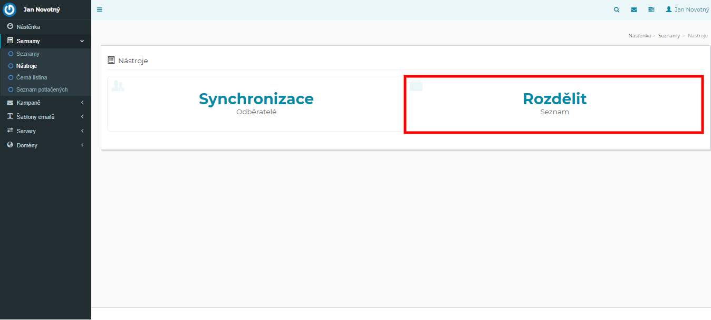
Task: Click the Nástěnka dashboard gauge icon
Action: [10, 26]
